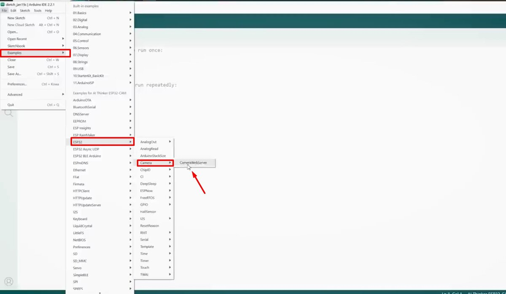Expand 03.Analog examples
Image resolution: width=506 pixels, height=294 pixels.
tap(100, 27)
